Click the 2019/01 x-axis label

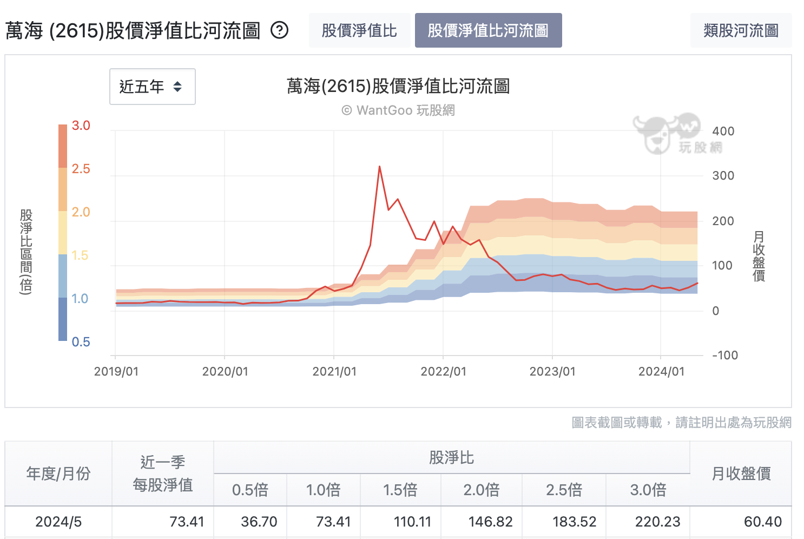[x=116, y=372]
